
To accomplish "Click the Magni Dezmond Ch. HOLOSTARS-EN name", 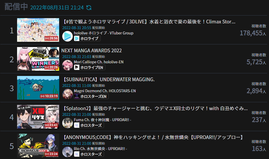I will 105,91.
